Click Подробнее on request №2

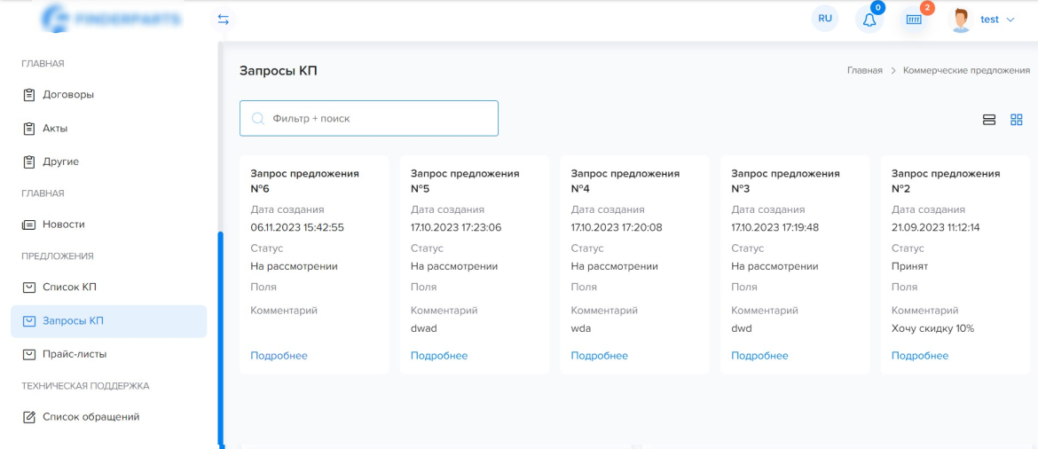[920, 356]
